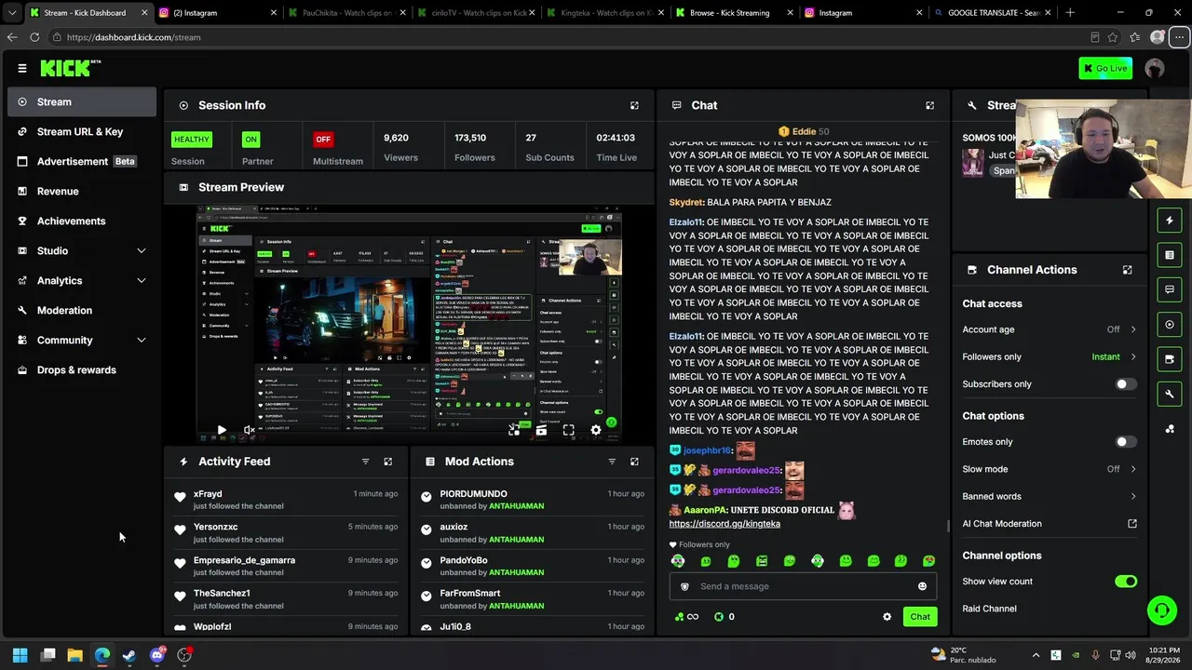Click the green Go Live button
This screenshot has width=1192, height=670.
[1105, 68]
